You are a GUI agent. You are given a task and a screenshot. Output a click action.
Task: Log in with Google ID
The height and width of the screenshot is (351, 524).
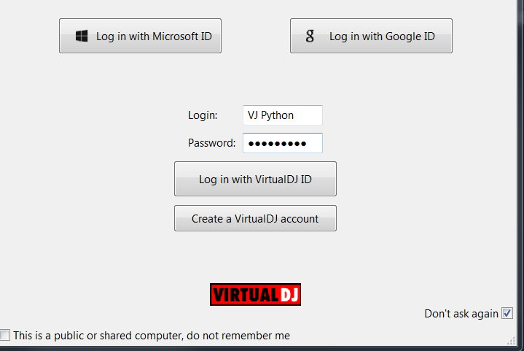371,36
